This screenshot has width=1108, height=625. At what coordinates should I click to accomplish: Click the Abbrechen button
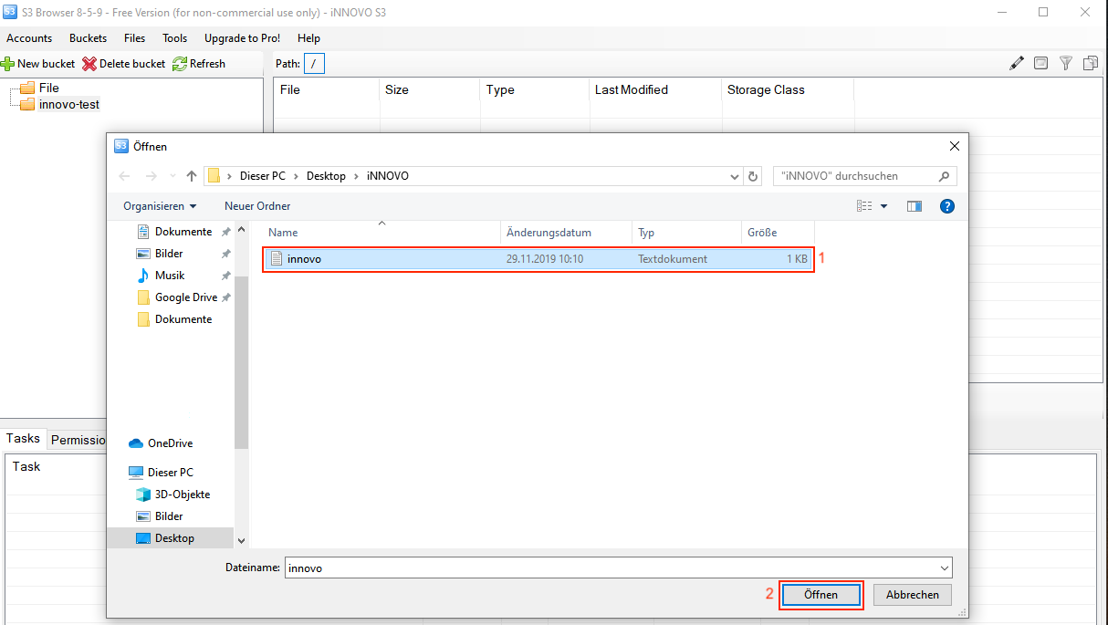pyautogui.click(x=912, y=595)
